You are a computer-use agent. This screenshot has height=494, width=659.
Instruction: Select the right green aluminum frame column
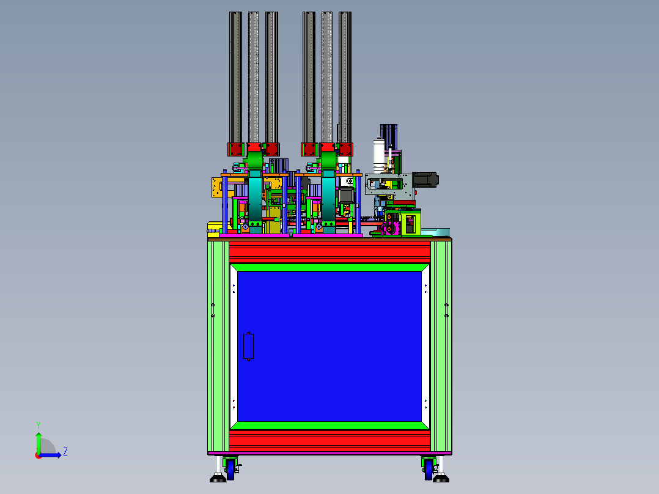[x=441, y=346]
